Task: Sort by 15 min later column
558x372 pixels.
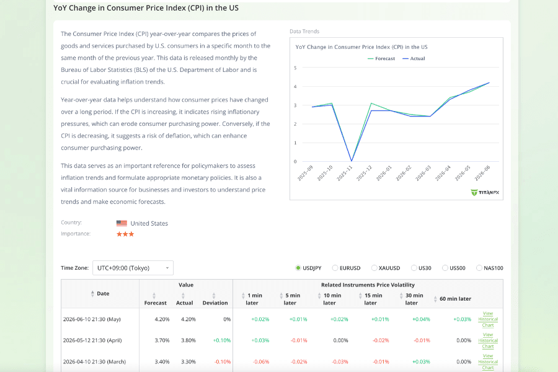Action: tap(360, 296)
